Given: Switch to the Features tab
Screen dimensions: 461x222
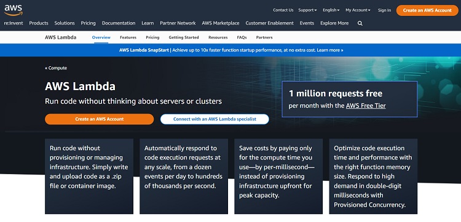Looking at the screenshot, I should pos(128,37).
